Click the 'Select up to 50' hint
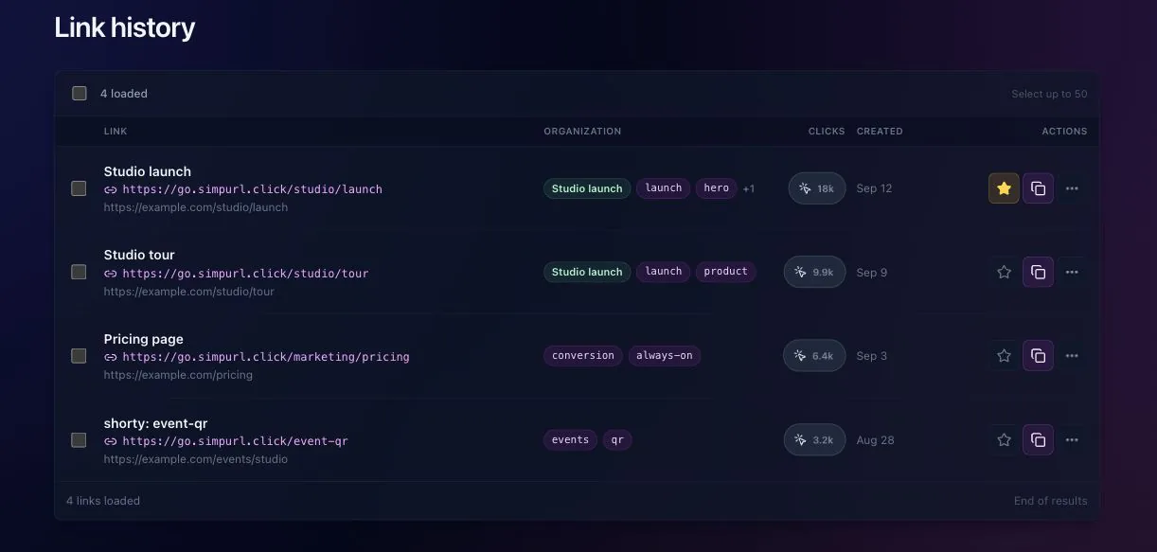The width and height of the screenshot is (1157, 552). coord(1049,94)
